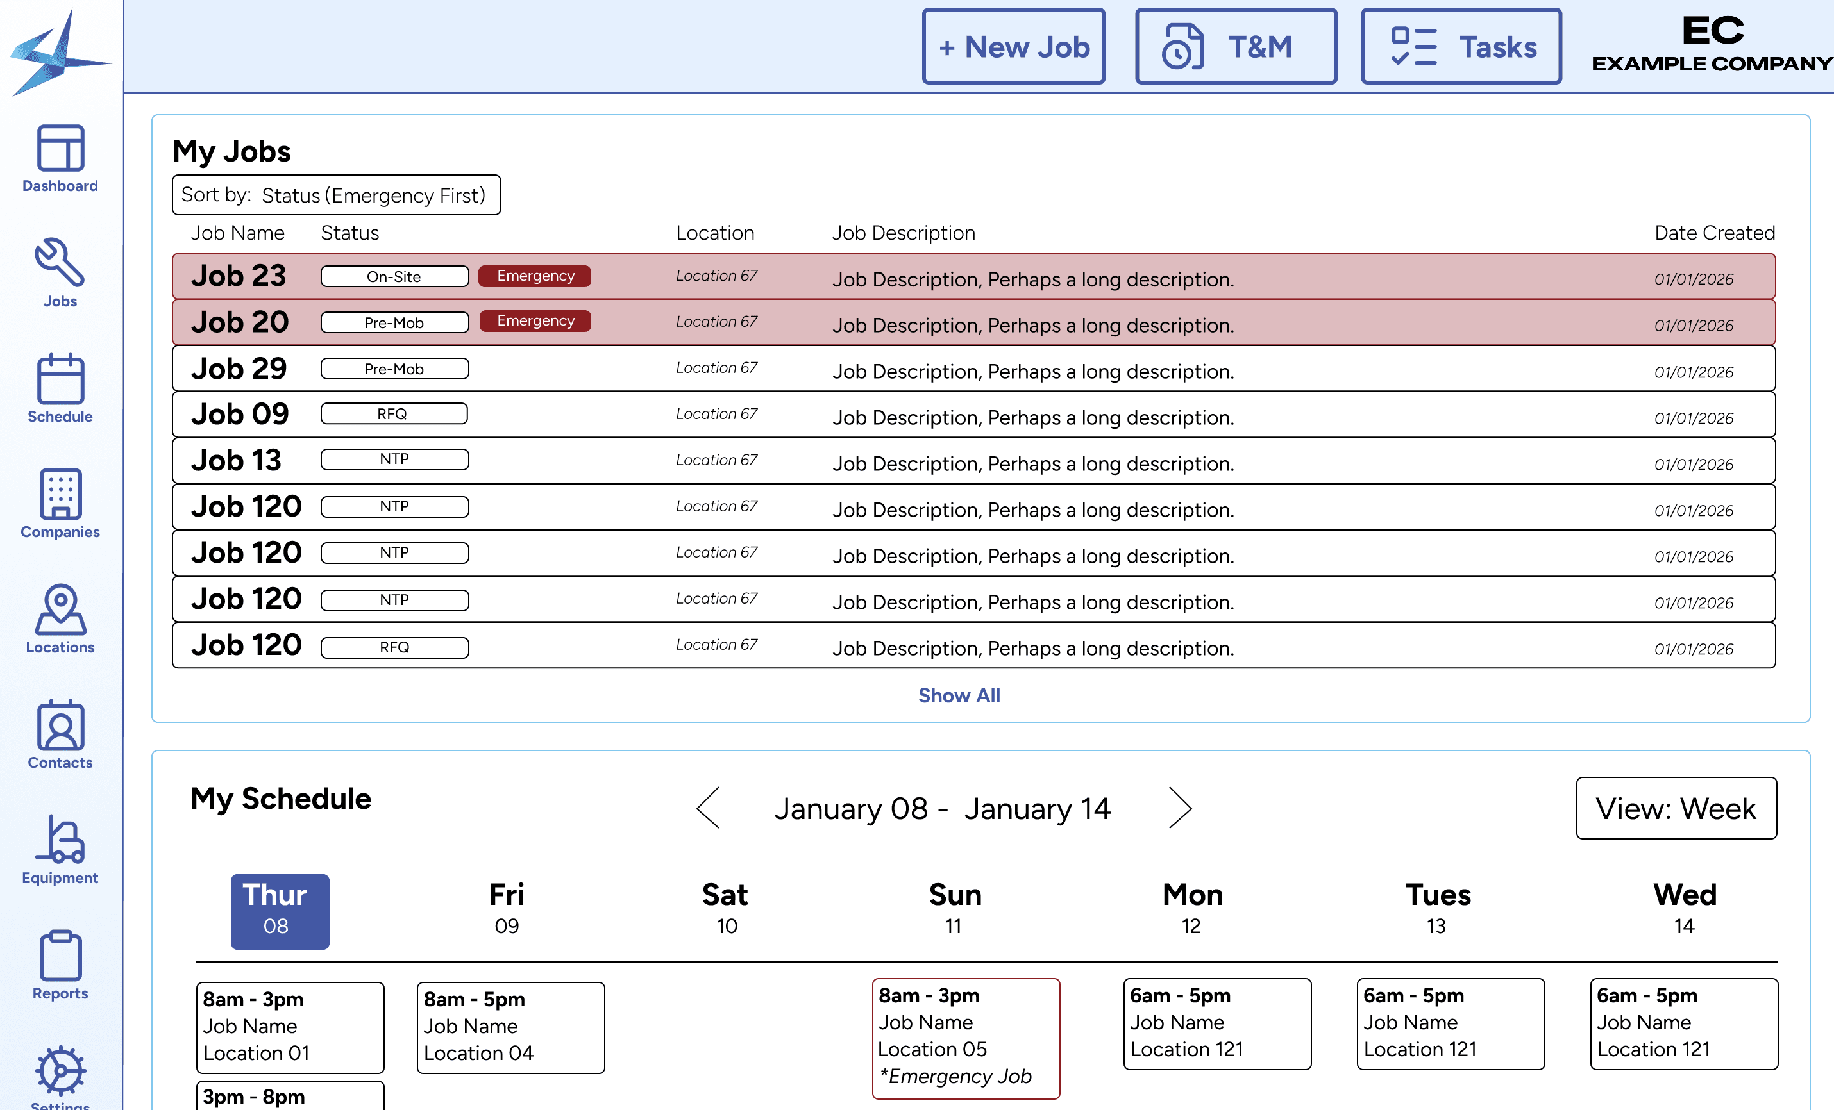Open Contacts badge icon in sidebar
Screen dimensions: 1834x1110
(60, 734)
